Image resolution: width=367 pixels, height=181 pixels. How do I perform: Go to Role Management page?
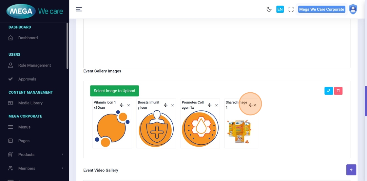pyautogui.click(x=34, y=65)
